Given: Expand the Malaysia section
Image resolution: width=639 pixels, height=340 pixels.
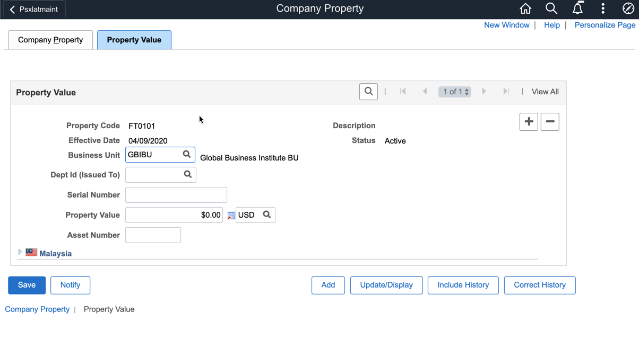Looking at the screenshot, I should pyautogui.click(x=20, y=253).
